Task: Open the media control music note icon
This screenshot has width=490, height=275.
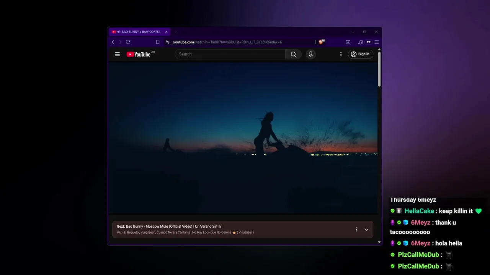Action: (360, 42)
